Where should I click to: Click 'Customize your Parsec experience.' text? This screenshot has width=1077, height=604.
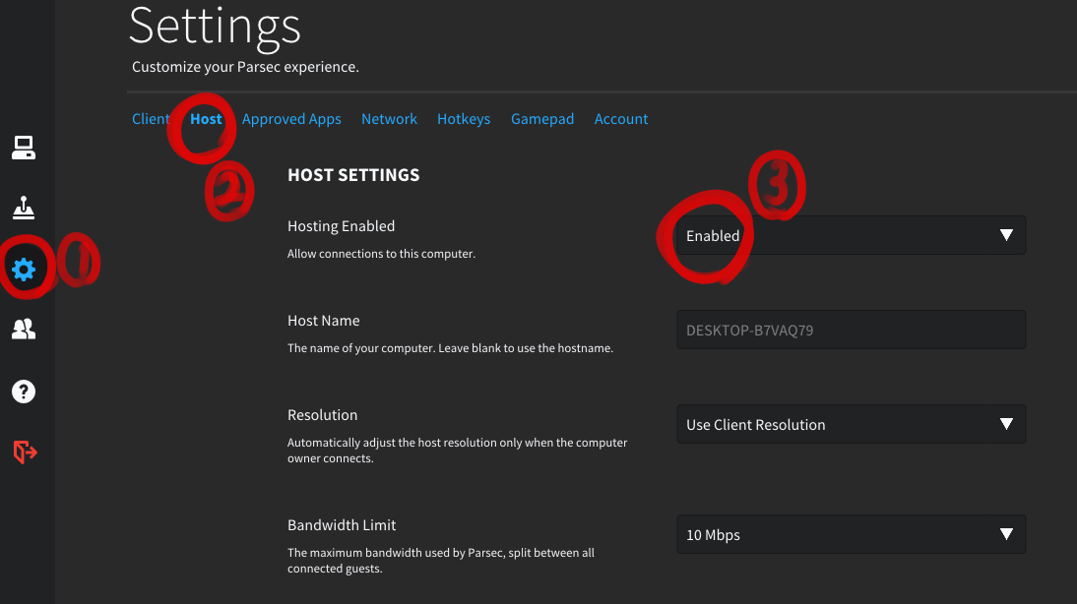click(x=245, y=67)
